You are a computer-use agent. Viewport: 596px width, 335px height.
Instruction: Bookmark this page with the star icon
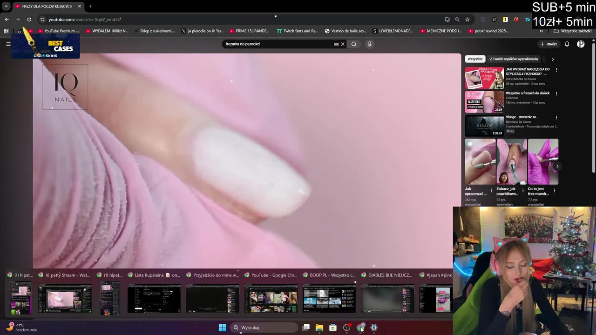point(467,20)
